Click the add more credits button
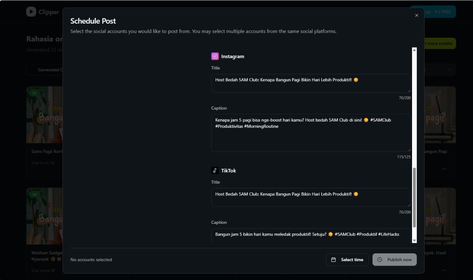 click(440, 44)
